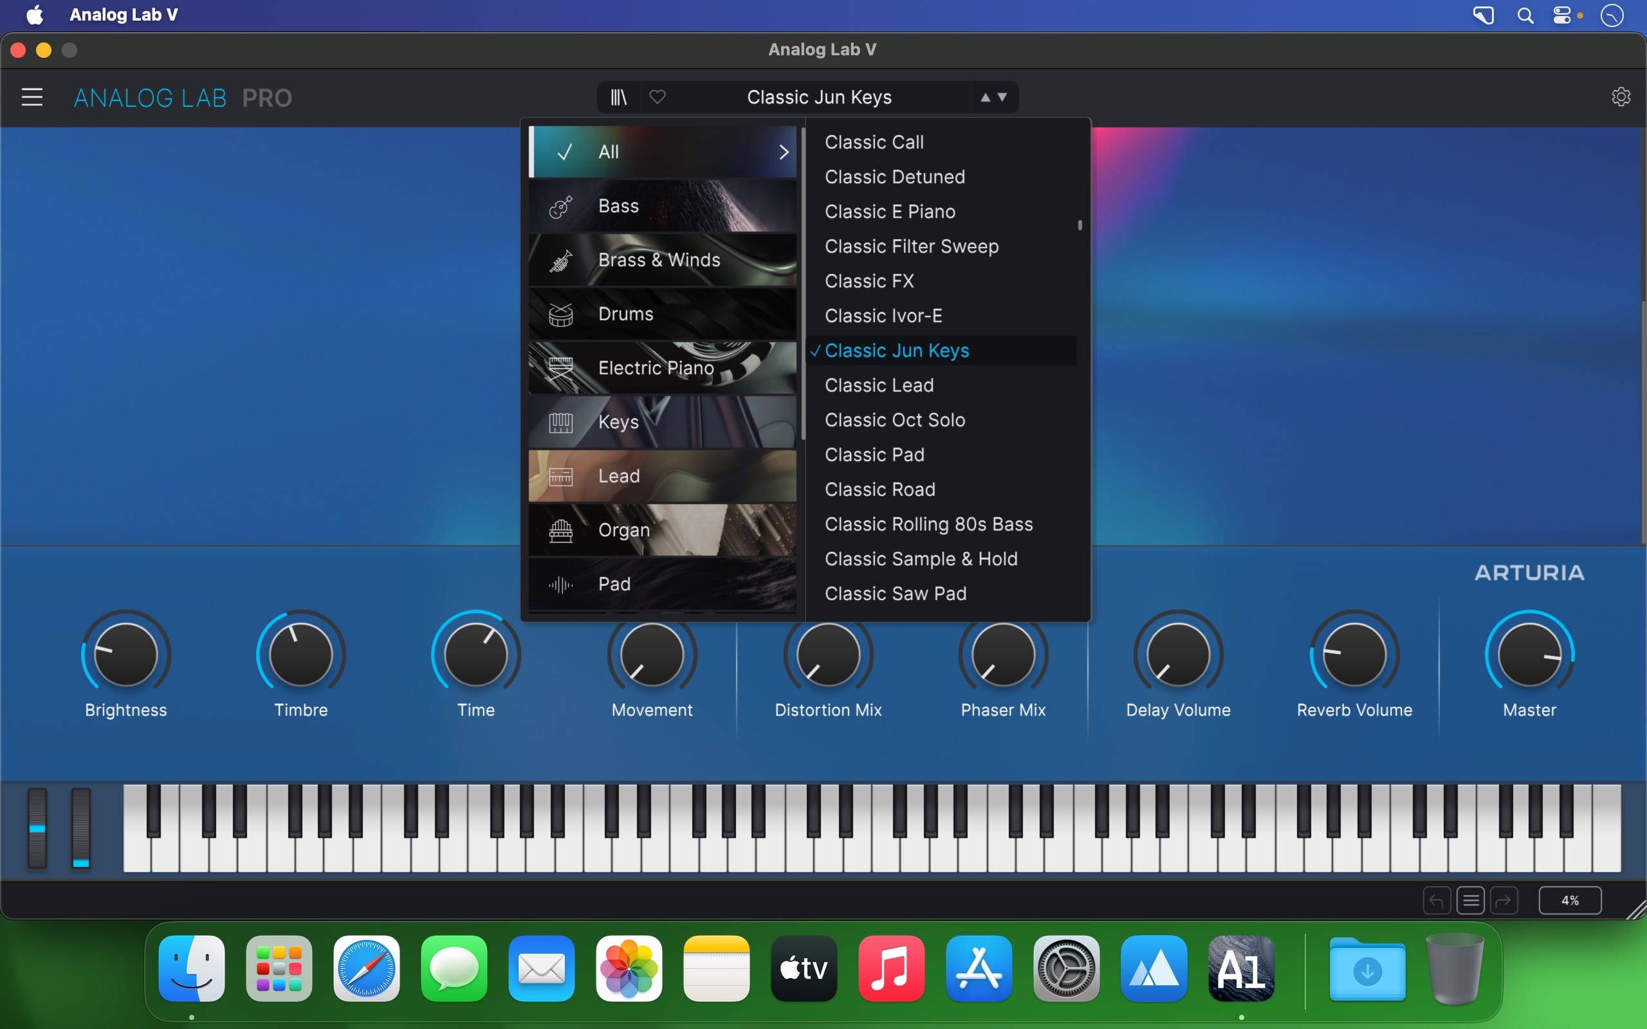Open the settings gear icon

pos(1621,97)
